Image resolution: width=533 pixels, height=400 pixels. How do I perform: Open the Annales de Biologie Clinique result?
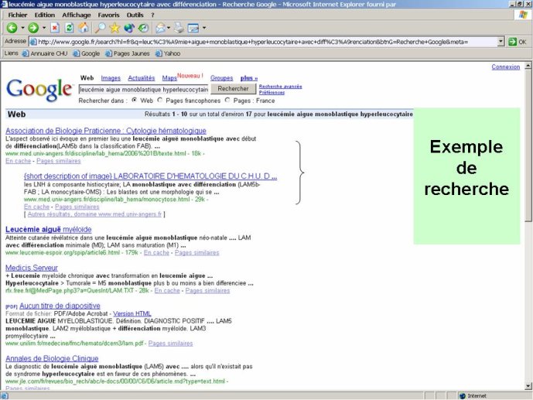coord(52,358)
